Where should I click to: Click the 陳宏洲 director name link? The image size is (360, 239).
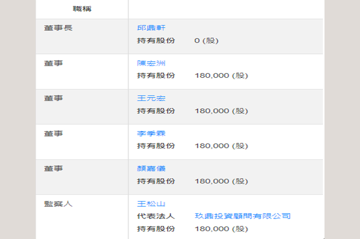click(x=151, y=63)
